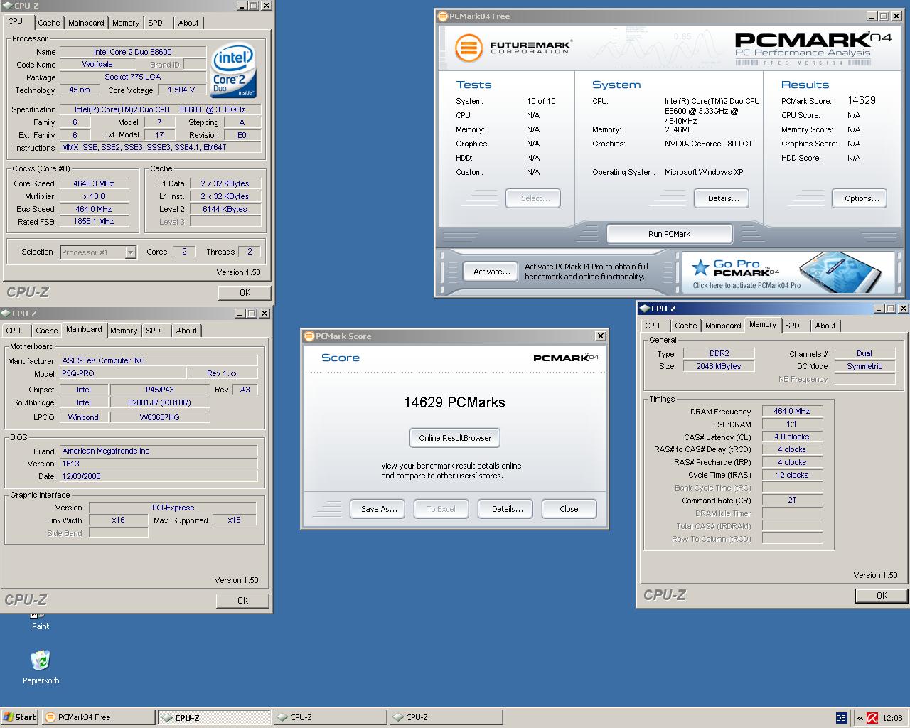Select Cache tab in CPU-Z Mainboard window
910x728 pixels.
(47, 331)
